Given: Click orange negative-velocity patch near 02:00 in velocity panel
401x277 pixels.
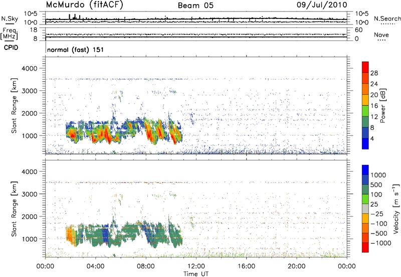Looking at the screenshot, I should click(69, 233).
